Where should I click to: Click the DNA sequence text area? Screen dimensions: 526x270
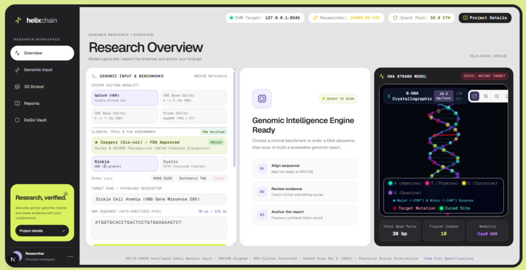(x=159, y=228)
